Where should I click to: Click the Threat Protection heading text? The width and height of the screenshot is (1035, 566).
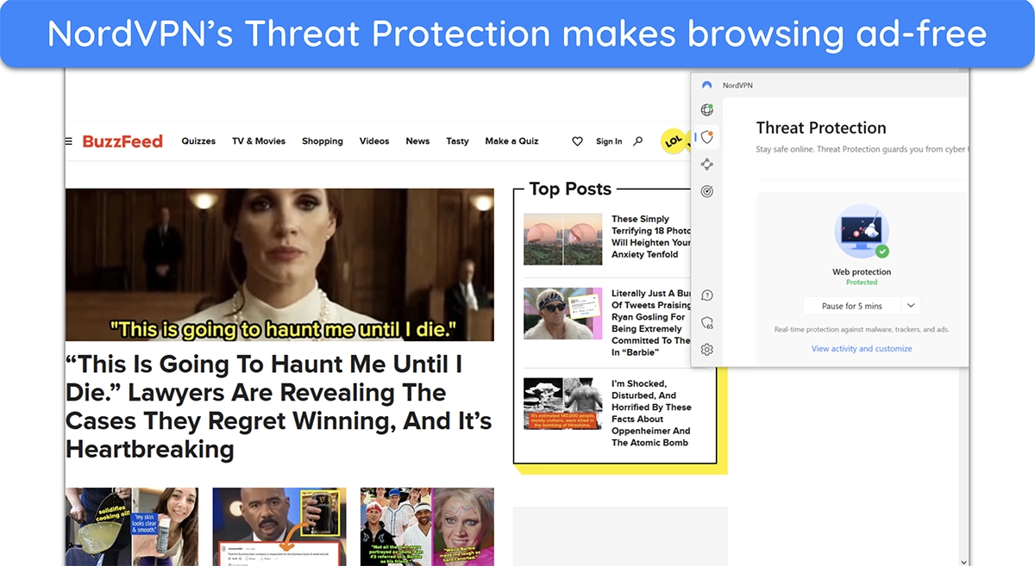[x=821, y=128]
